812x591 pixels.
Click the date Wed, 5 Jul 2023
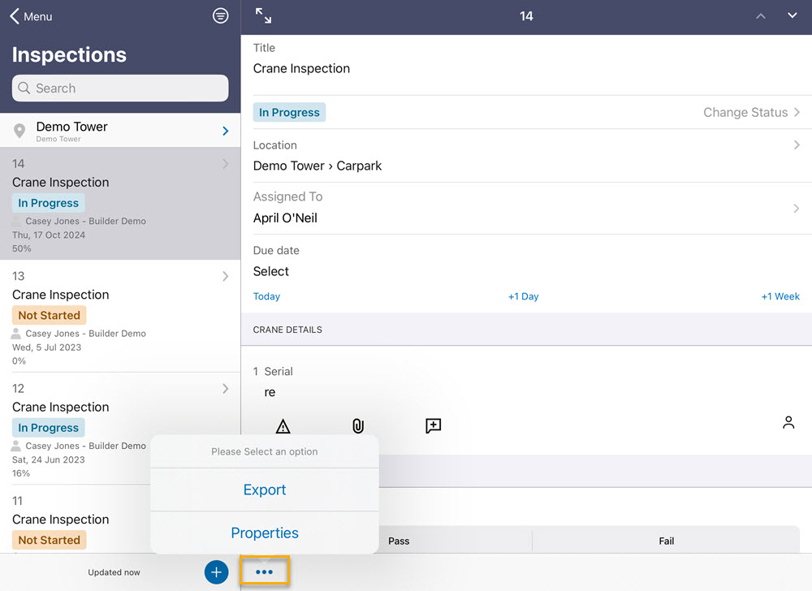click(x=46, y=347)
